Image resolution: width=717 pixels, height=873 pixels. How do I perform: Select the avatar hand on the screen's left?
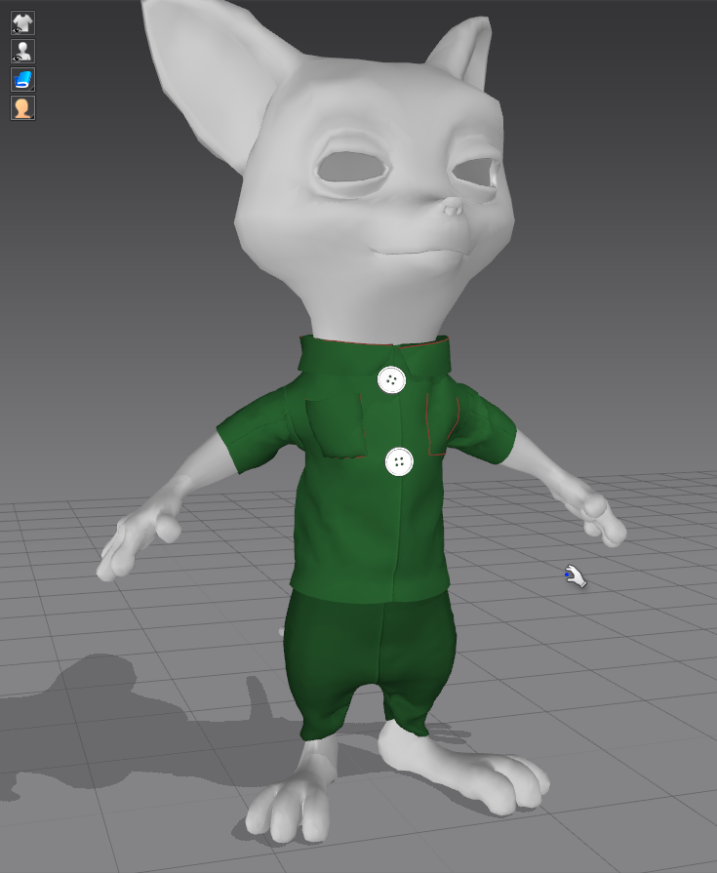tap(137, 546)
